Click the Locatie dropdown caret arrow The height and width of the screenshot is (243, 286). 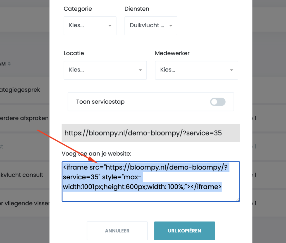[x=140, y=70]
